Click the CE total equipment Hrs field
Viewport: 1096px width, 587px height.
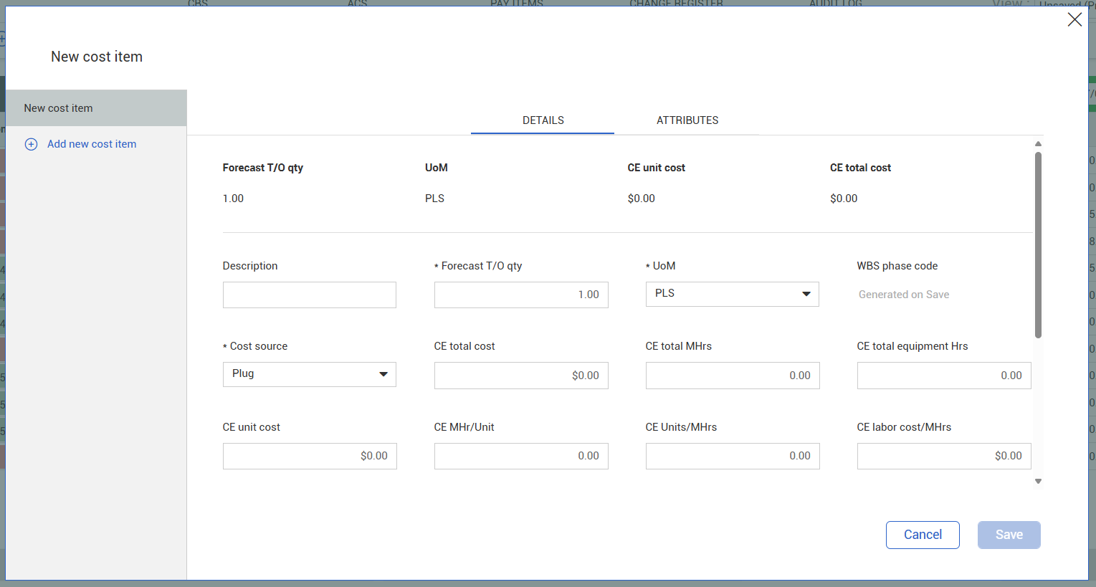click(x=943, y=376)
